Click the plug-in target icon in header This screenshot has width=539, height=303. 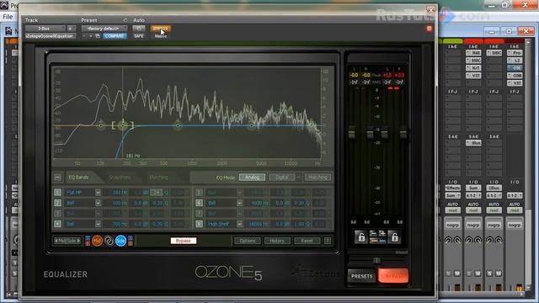pyautogui.click(x=429, y=29)
